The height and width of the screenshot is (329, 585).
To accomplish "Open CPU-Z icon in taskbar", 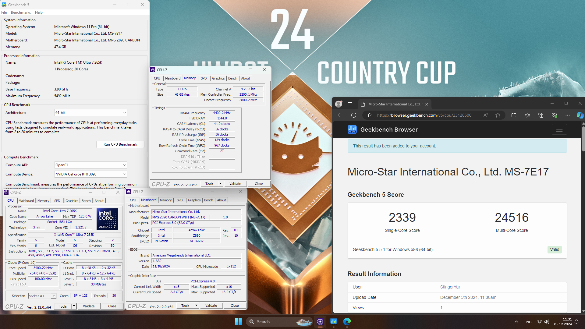I will pos(320,322).
